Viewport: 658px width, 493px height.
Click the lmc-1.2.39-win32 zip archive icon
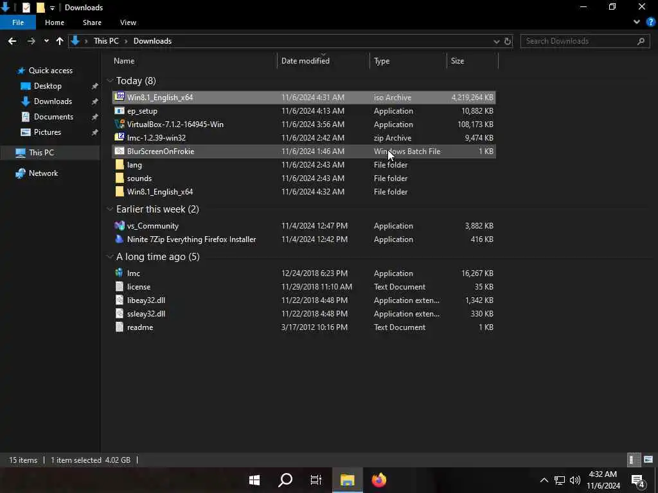tap(120, 137)
